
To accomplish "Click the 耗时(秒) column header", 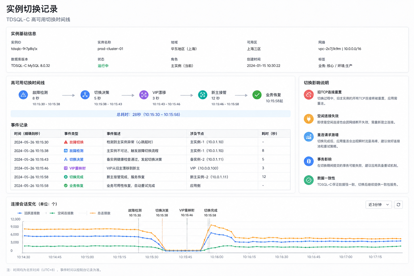I will pos(269,134).
